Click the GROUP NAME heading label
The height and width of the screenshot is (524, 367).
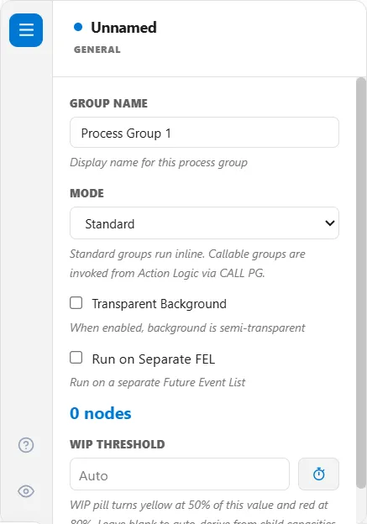108,103
